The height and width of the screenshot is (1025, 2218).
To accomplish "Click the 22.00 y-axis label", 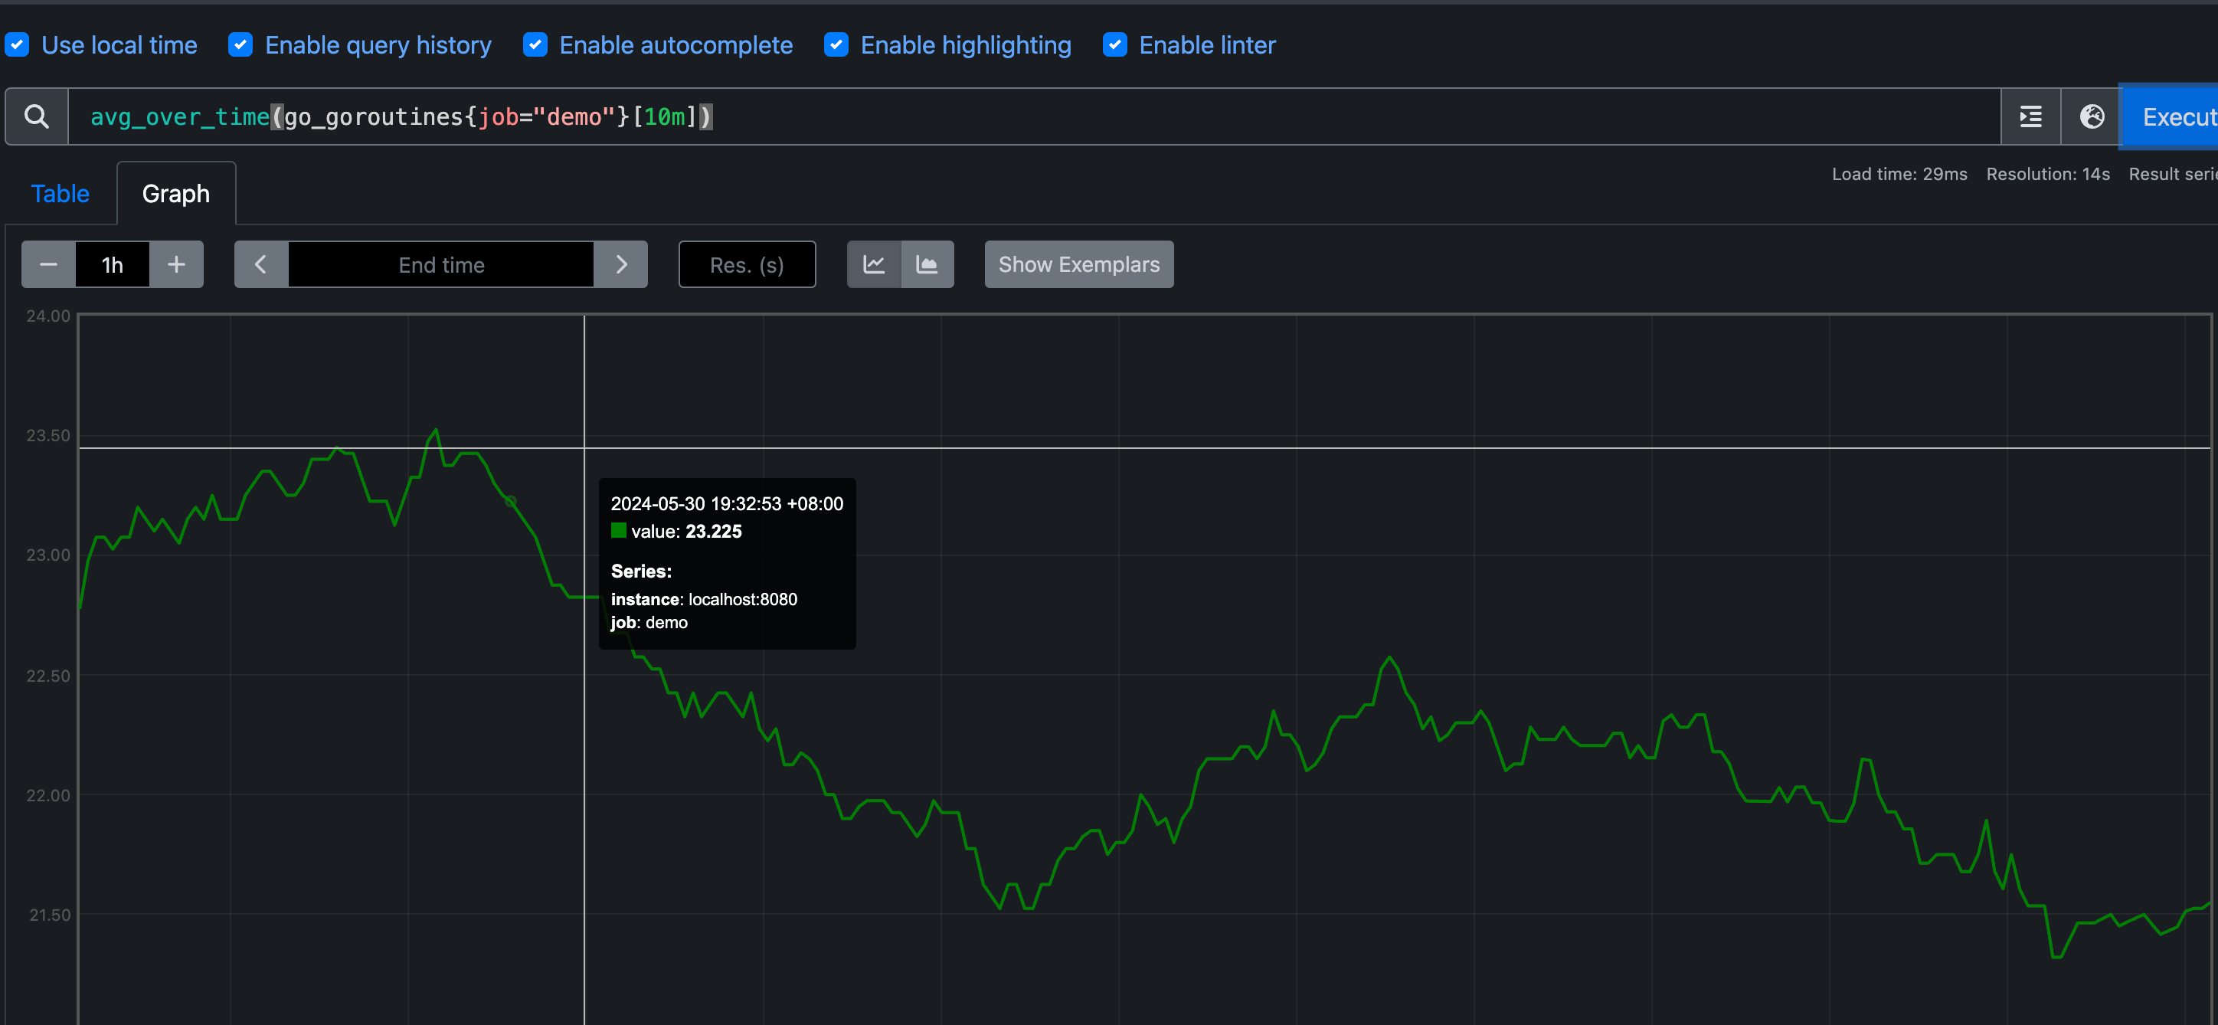I will point(48,796).
